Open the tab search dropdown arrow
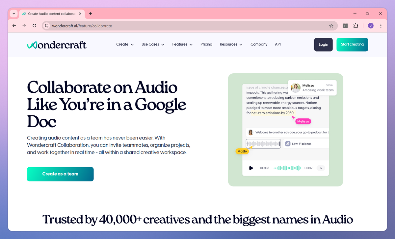Image resolution: width=395 pixels, height=239 pixels. coord(13,13)
